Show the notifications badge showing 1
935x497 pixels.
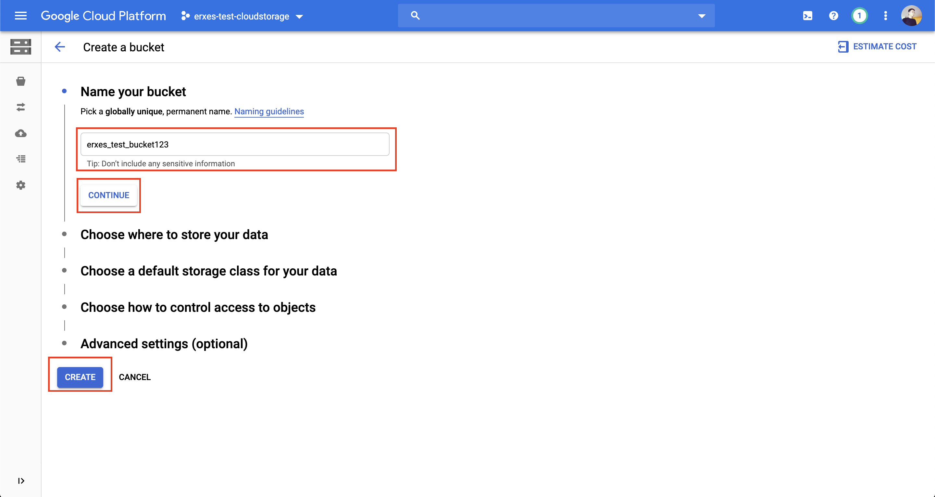click(x=859, y=16)
